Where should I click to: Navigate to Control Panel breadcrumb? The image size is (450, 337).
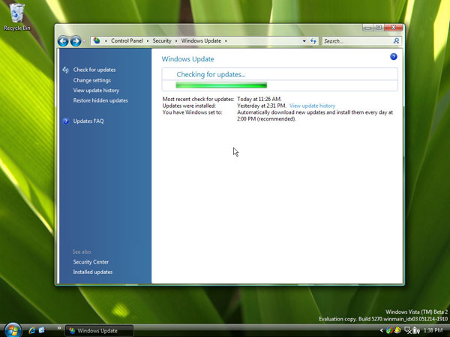point(127,40)
